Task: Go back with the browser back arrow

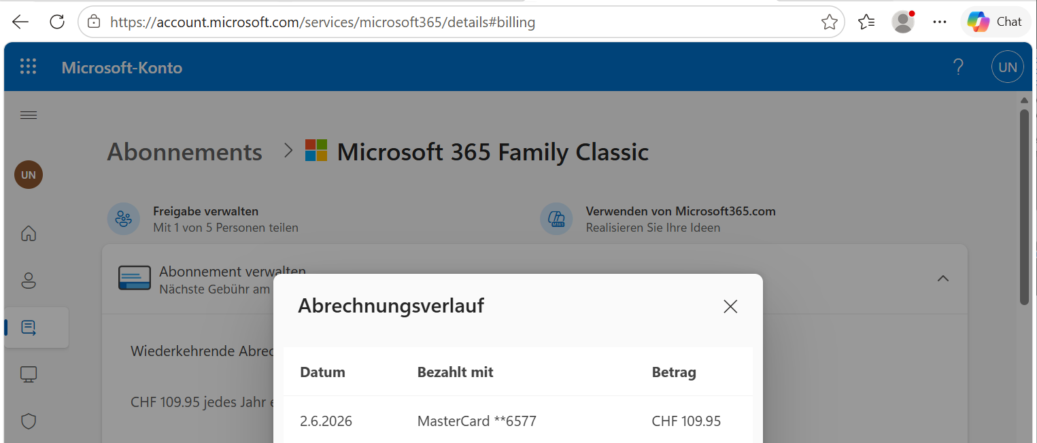Action: click(20, 22)
